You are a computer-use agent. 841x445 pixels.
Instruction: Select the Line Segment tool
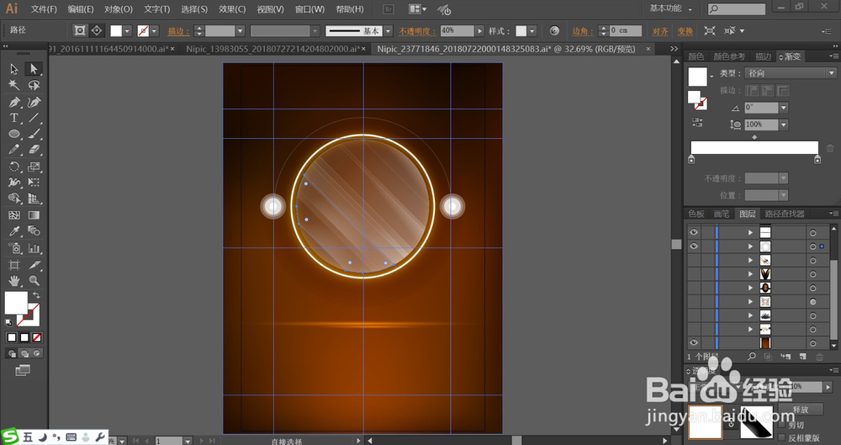tap(34, 118)
